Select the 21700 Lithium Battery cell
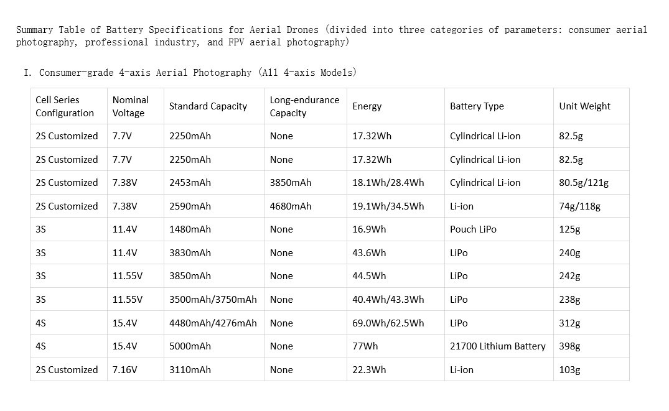Screen dimensions: 669x411 point(498,346)
